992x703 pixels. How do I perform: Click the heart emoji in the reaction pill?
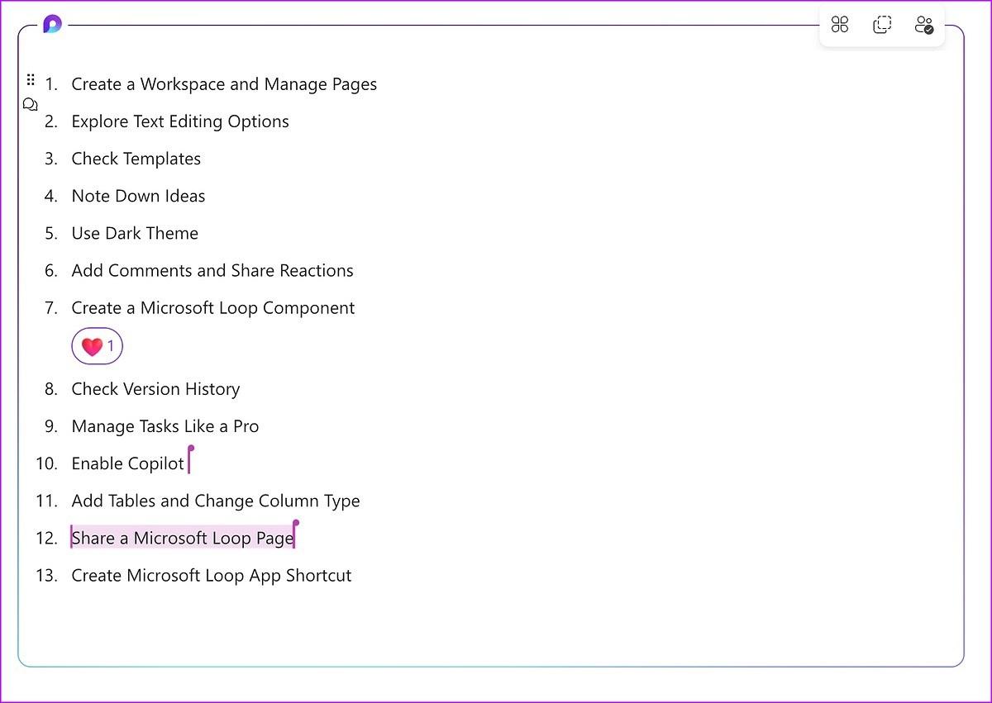click(91, 347)
